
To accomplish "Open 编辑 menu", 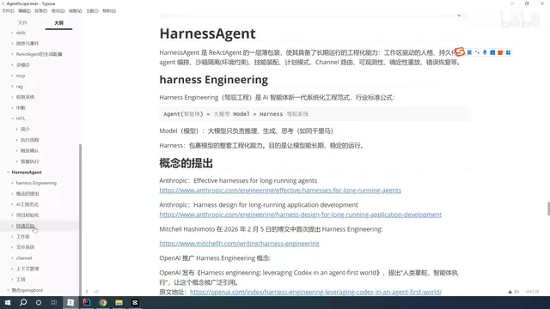I will coord(25,11).
